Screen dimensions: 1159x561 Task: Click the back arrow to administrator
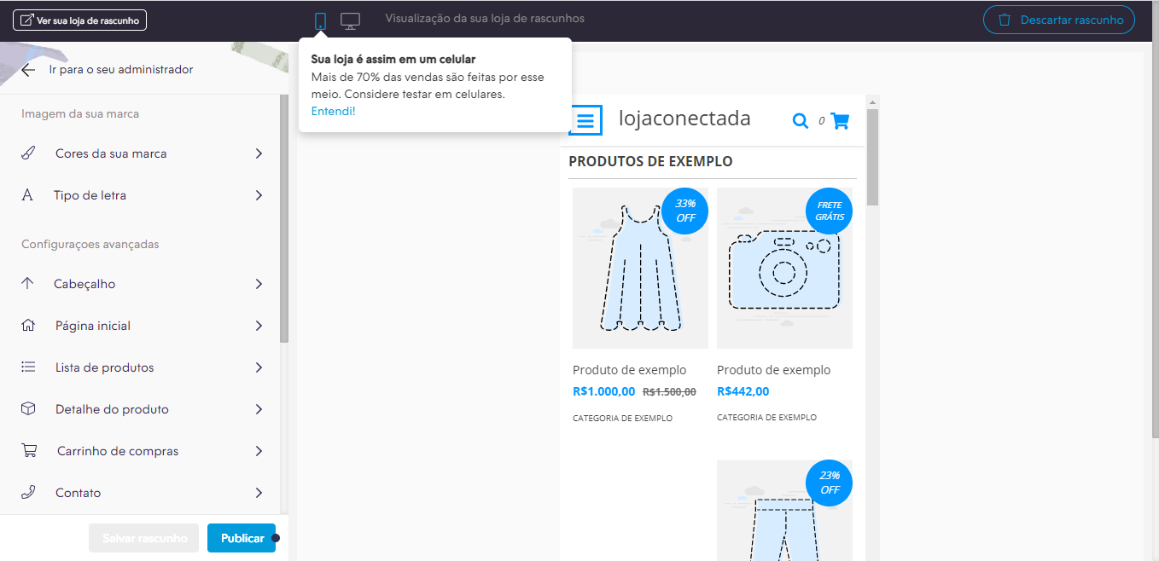pos(29,70)
